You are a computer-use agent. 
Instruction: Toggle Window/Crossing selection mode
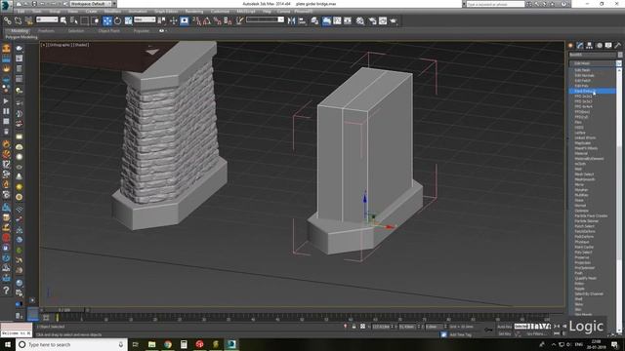click(96, 20)
